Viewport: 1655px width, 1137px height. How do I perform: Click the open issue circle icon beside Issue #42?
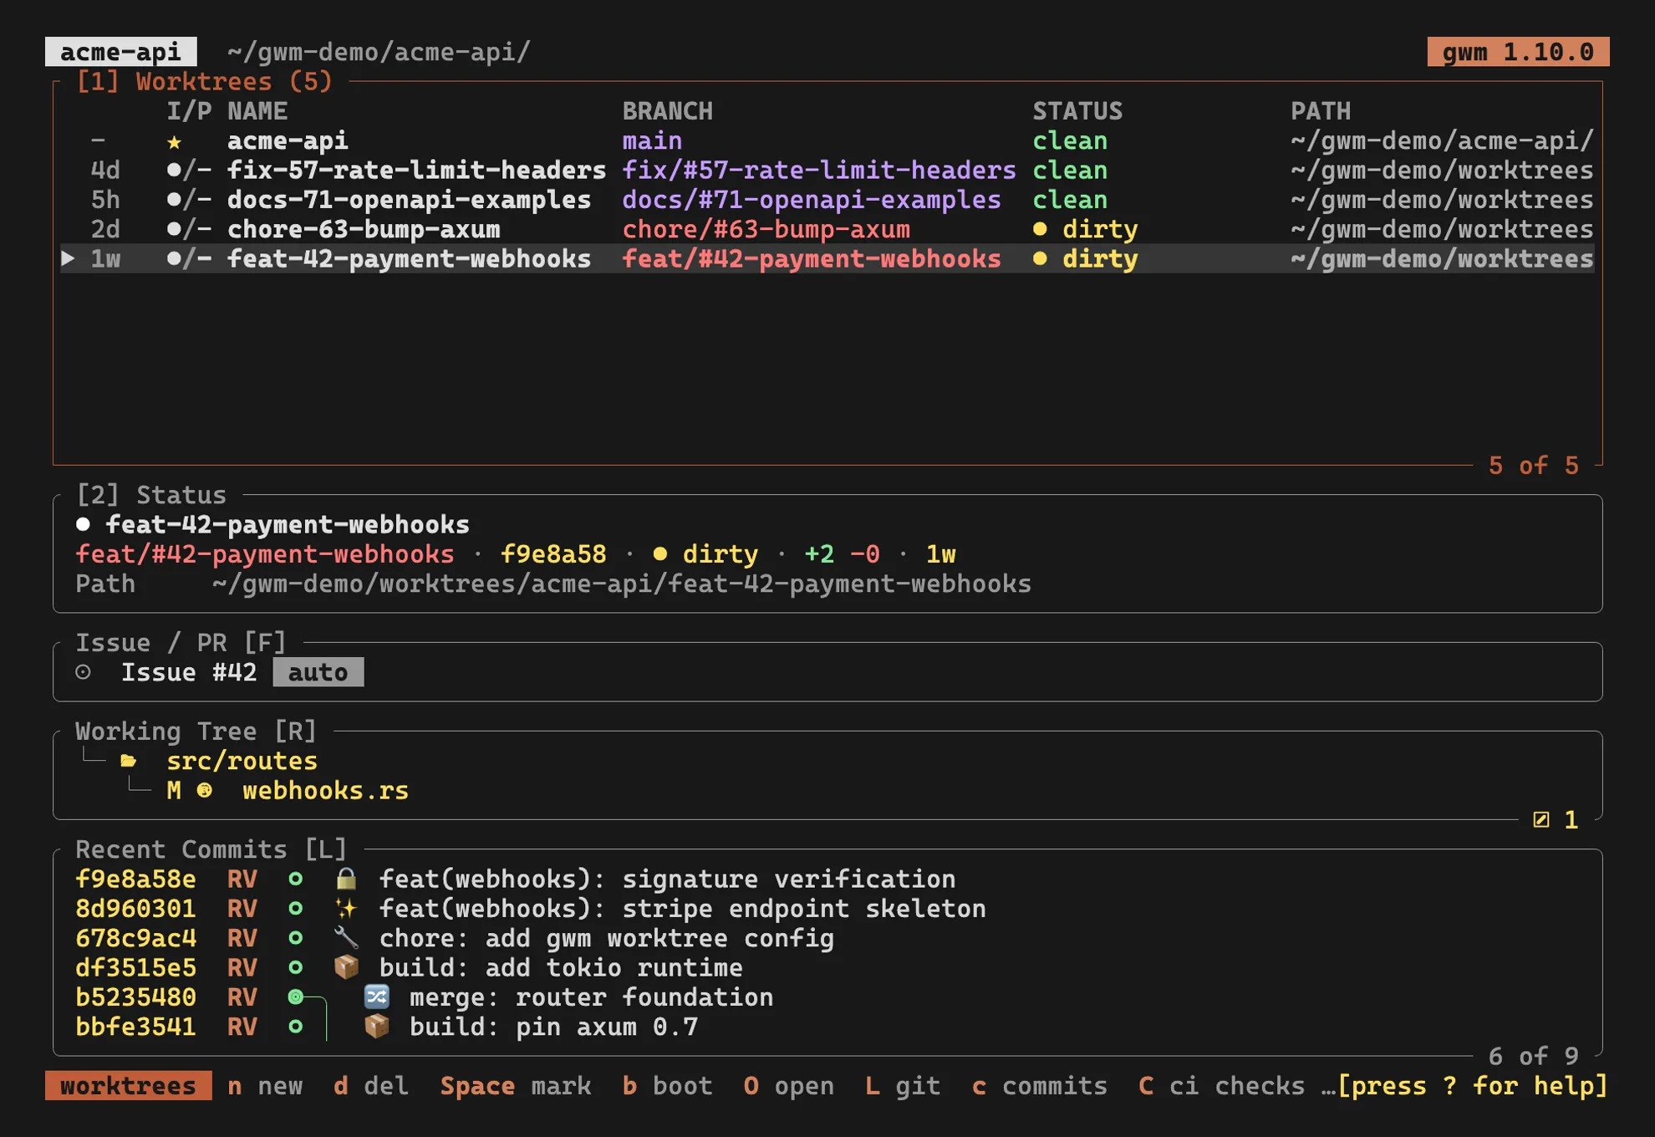coord(83,672)
